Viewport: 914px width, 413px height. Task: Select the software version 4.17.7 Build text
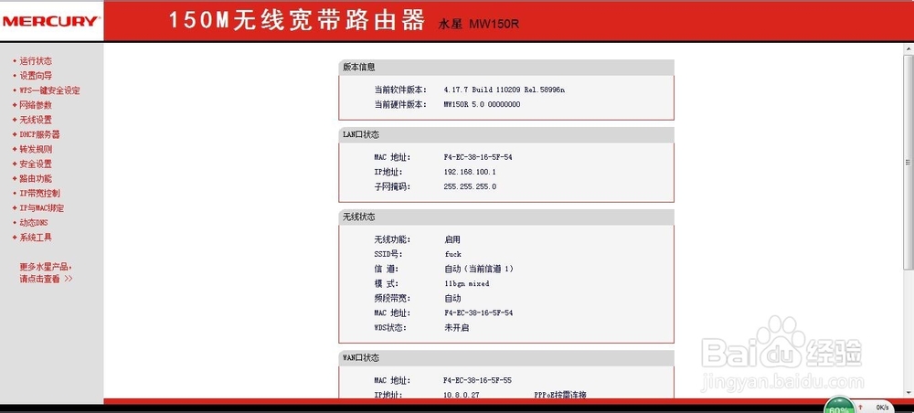pos(504,90)
